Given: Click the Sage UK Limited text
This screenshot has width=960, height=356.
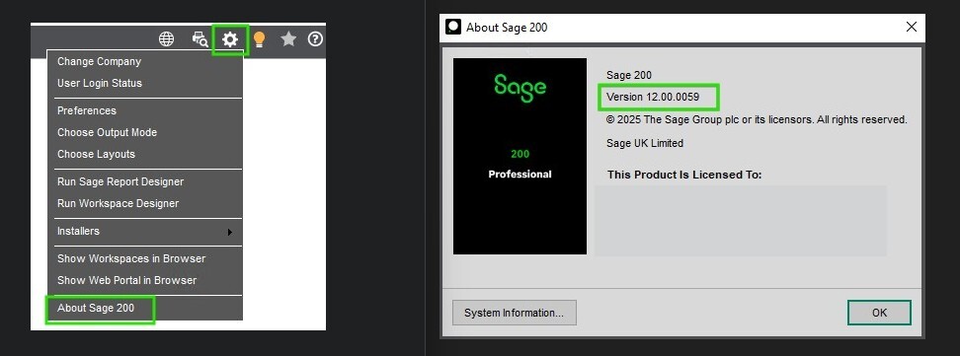Looking at the screenshot, I should (645, 143).
